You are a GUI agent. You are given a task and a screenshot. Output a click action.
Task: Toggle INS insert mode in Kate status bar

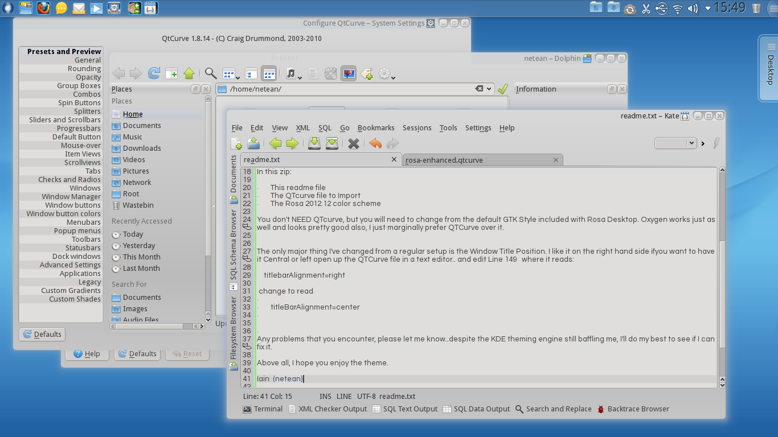[x=325, y=396]
